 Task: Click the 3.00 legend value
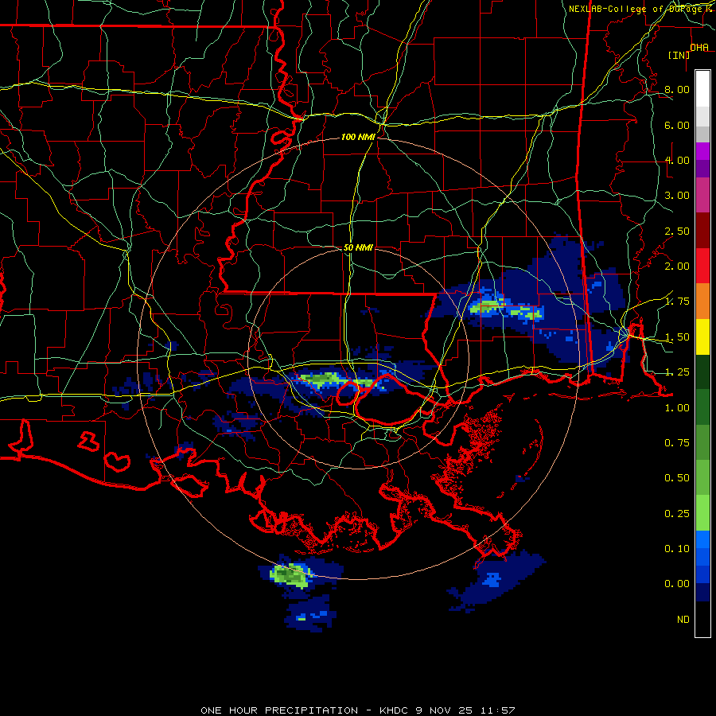click(x=677, y=196)
